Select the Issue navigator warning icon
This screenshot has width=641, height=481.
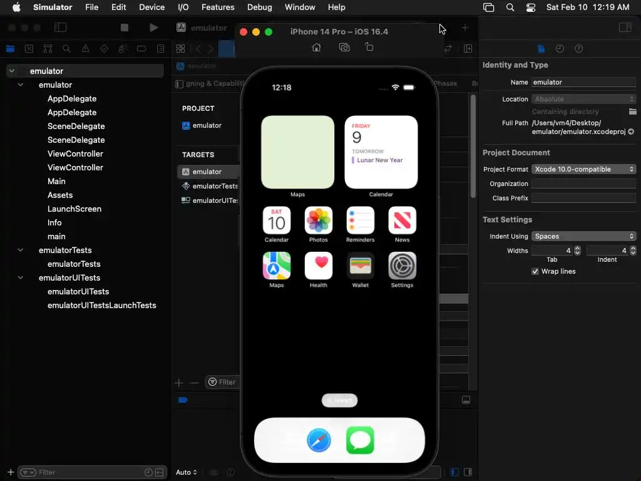[x=85, y=49]
